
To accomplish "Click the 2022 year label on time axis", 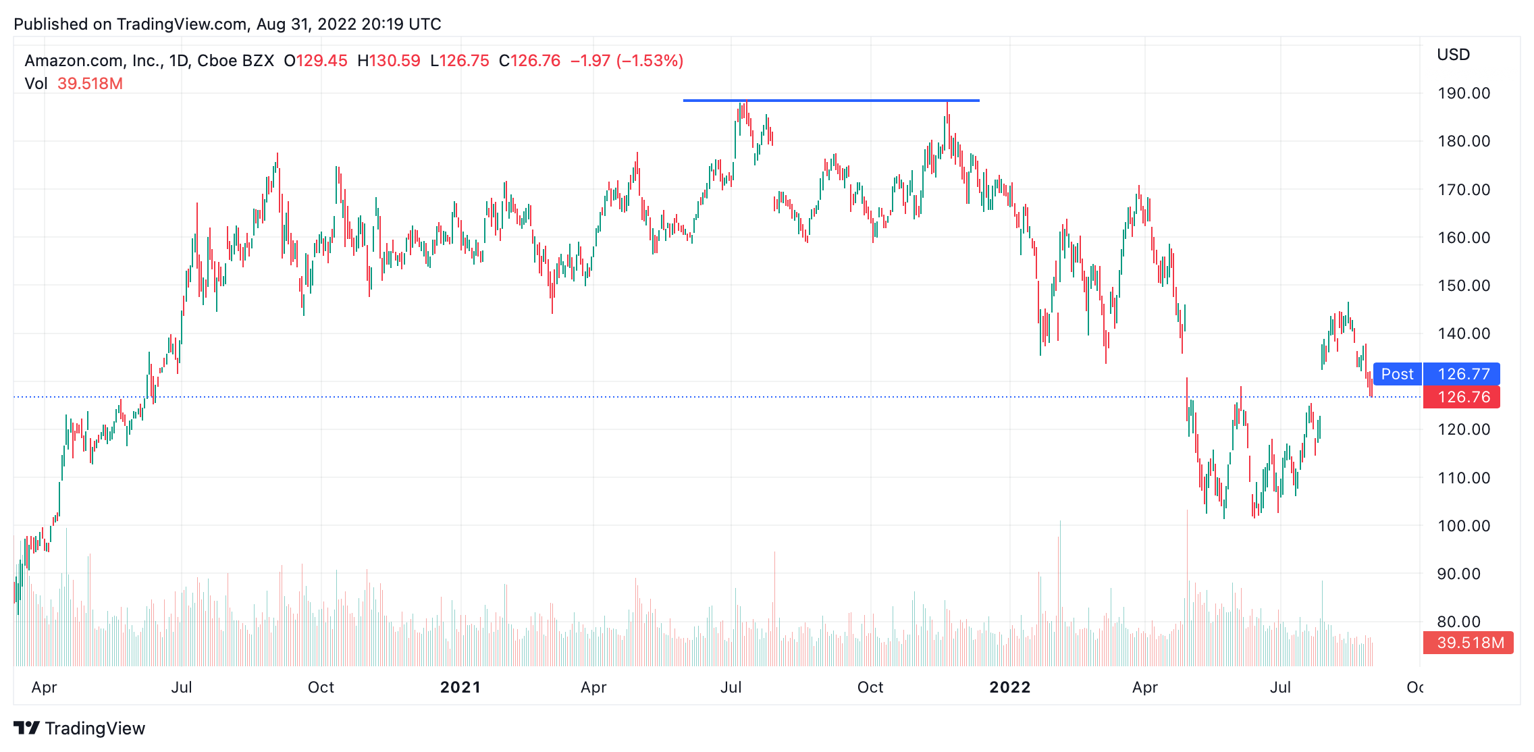I will point(1010,687).
